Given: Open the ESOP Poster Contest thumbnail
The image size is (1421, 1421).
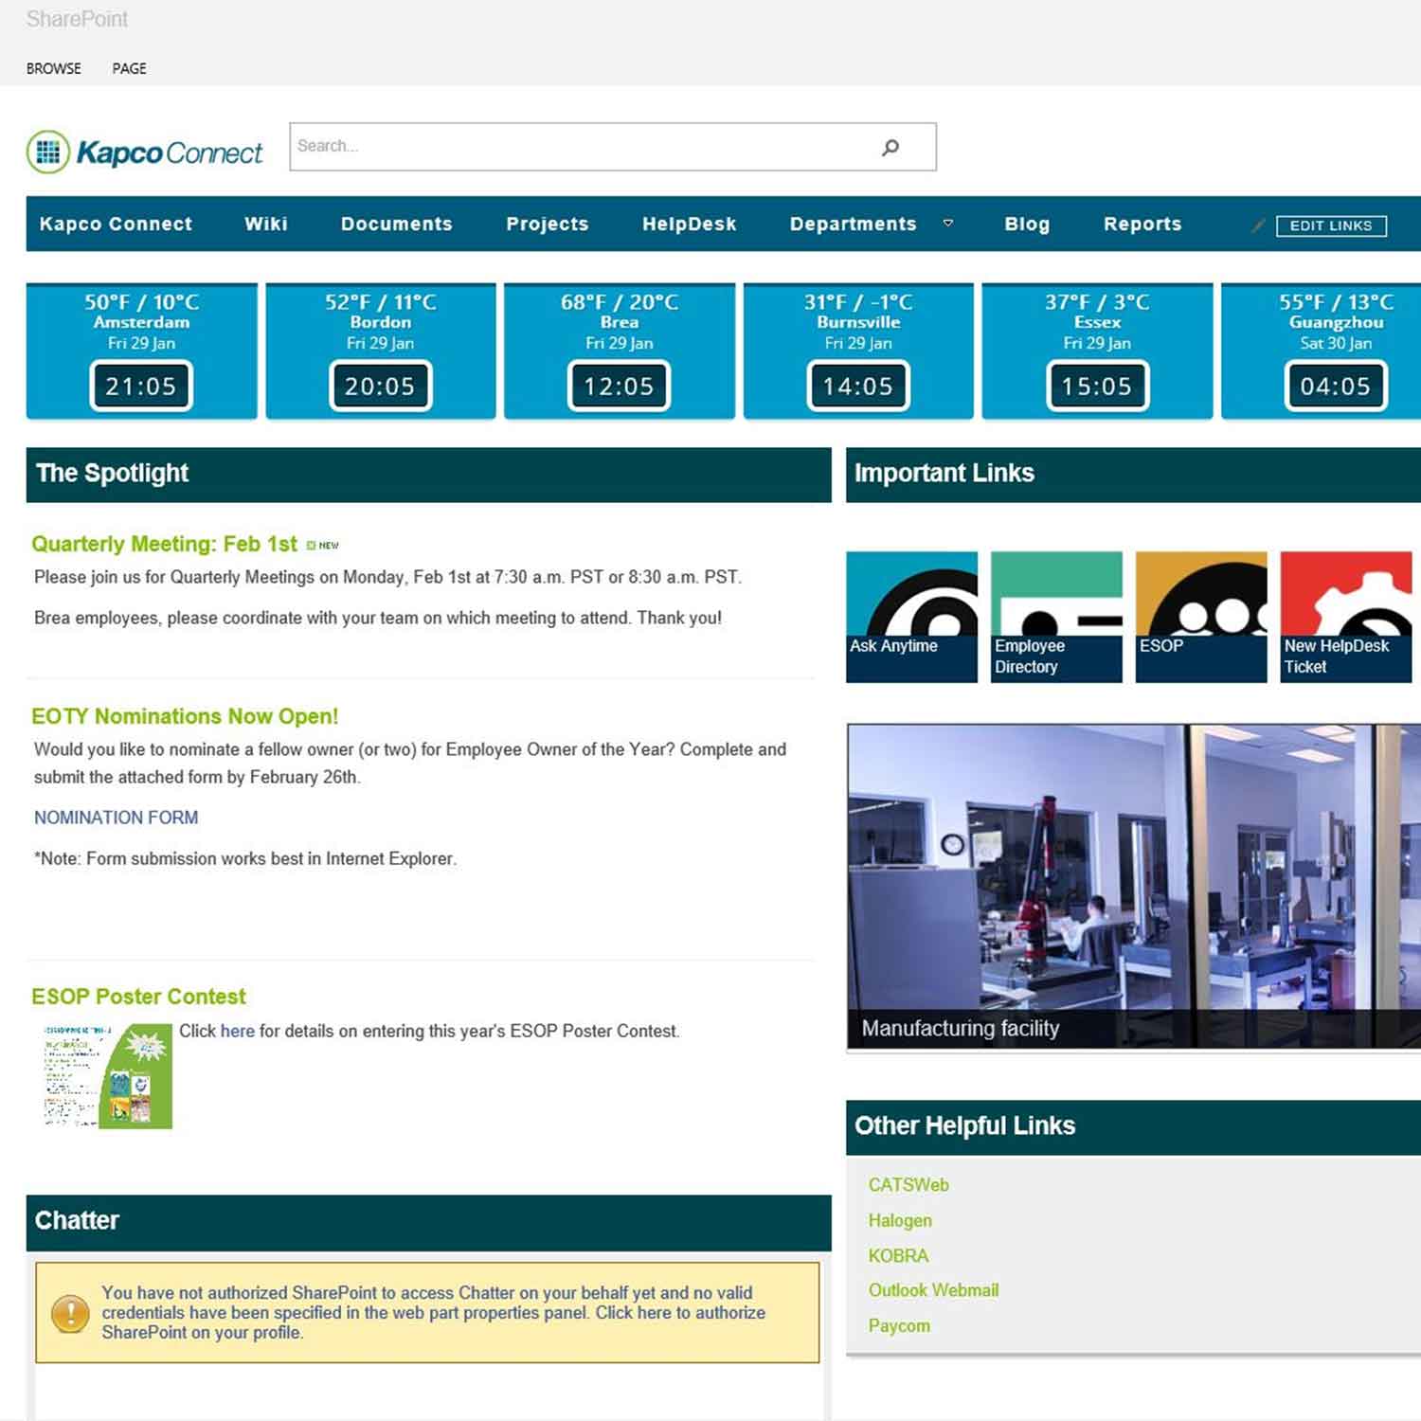Looking at the screenshot, I should coord(107,1075).
